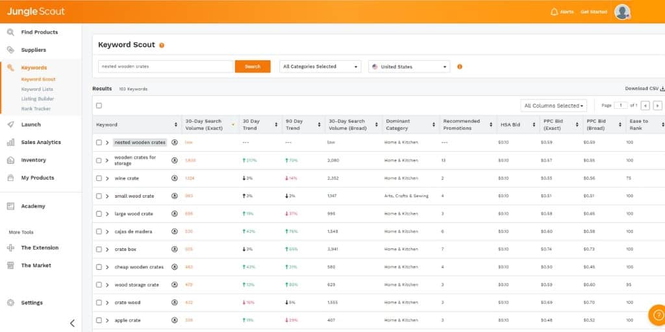Click circular icon next to crate box
Screen dimensions: 665x332
pos(174,250)
